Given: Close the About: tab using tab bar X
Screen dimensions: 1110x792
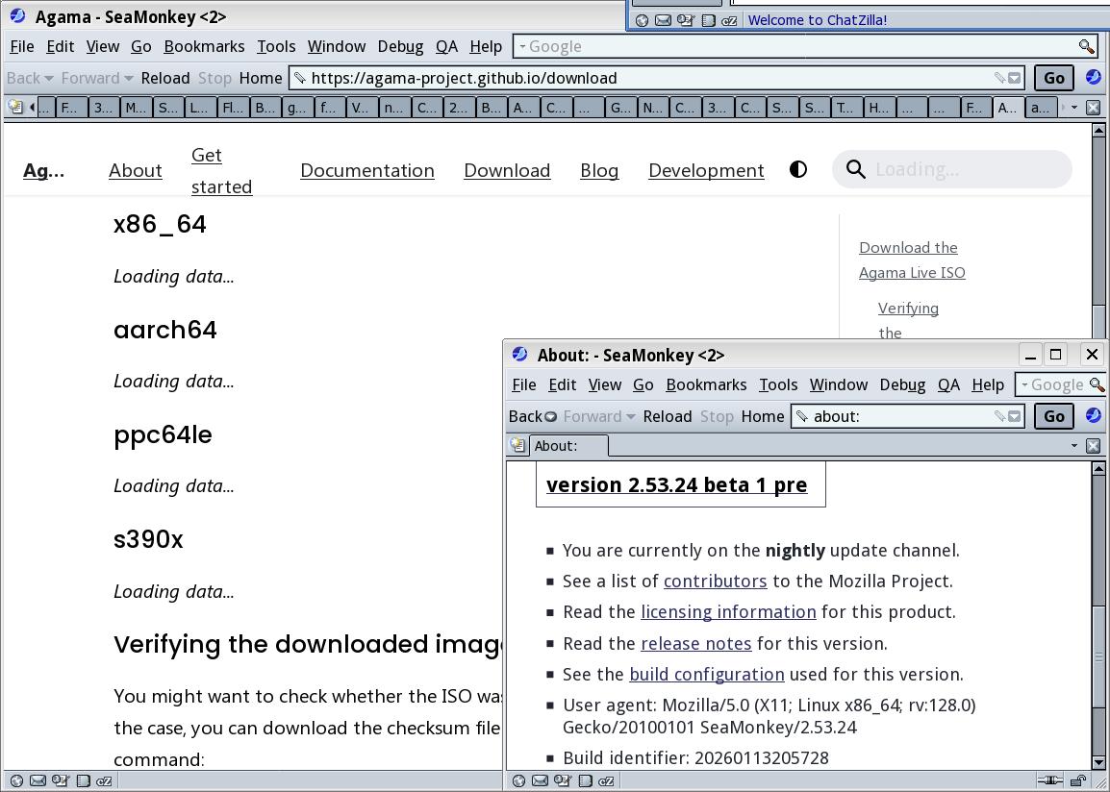Looking at the screenshot, I should click(1093, 445).
